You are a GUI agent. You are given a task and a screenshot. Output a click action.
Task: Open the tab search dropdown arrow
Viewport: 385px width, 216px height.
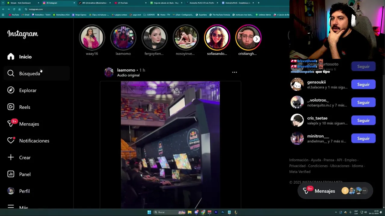(x=3, y=3)
